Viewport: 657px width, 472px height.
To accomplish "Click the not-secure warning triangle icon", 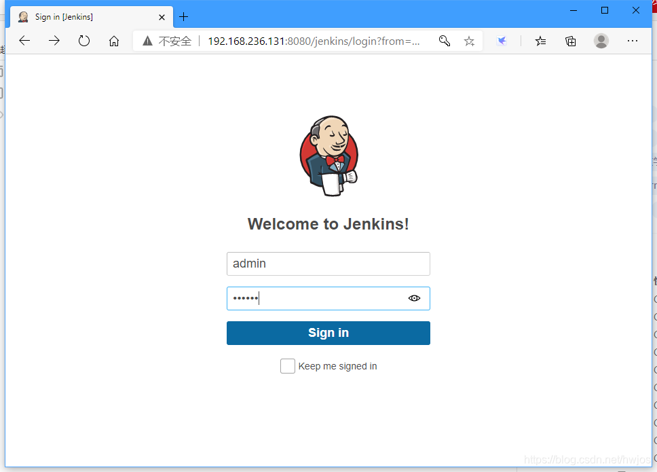I will (147, 41).
